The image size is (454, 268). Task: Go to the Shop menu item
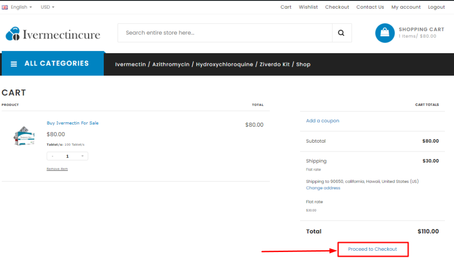click(x=303, y=64)
